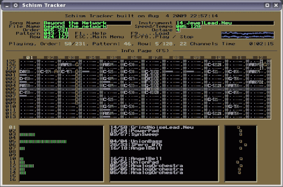Select the Order value 055/231
The width and height of the screenshot is (283, 187).
[x=56, y=30]
